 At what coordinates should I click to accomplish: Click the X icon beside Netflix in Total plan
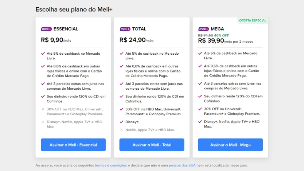122,130
